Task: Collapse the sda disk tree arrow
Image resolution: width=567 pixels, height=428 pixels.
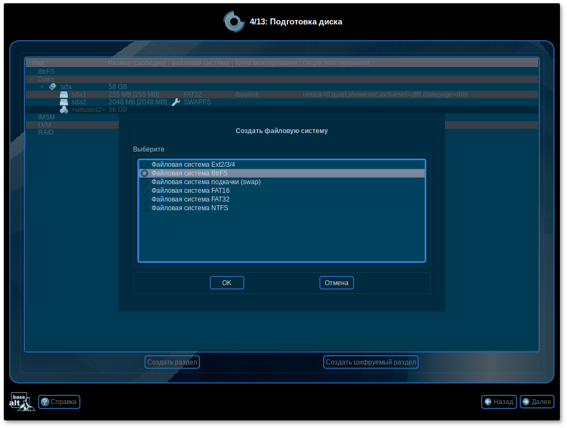Action: [42, 87]
